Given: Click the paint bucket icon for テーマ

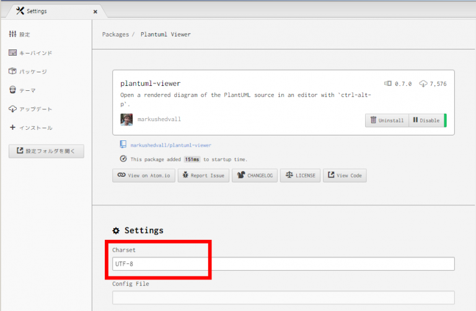Looking at the screenshot, I should tap(12, 90).
